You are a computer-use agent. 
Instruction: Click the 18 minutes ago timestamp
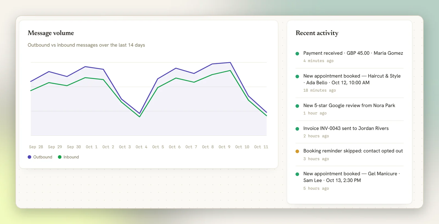click(319, 90)
